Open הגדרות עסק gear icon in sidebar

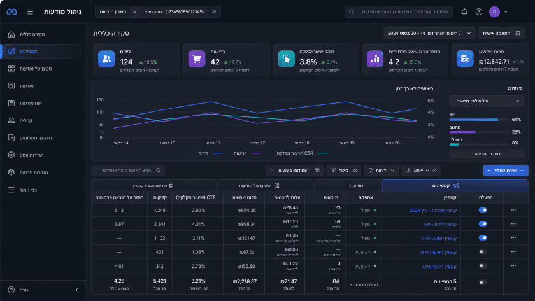(11, 155)
